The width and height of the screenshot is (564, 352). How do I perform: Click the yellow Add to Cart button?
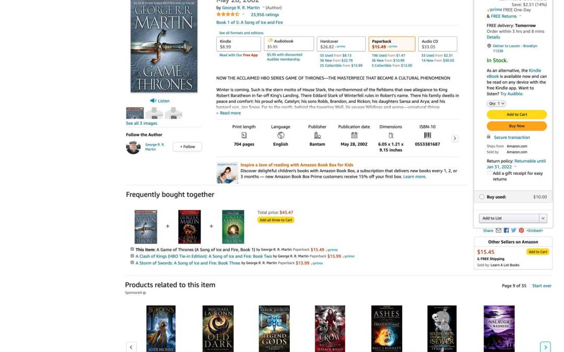pyautogui.click(x=516, y=114)
